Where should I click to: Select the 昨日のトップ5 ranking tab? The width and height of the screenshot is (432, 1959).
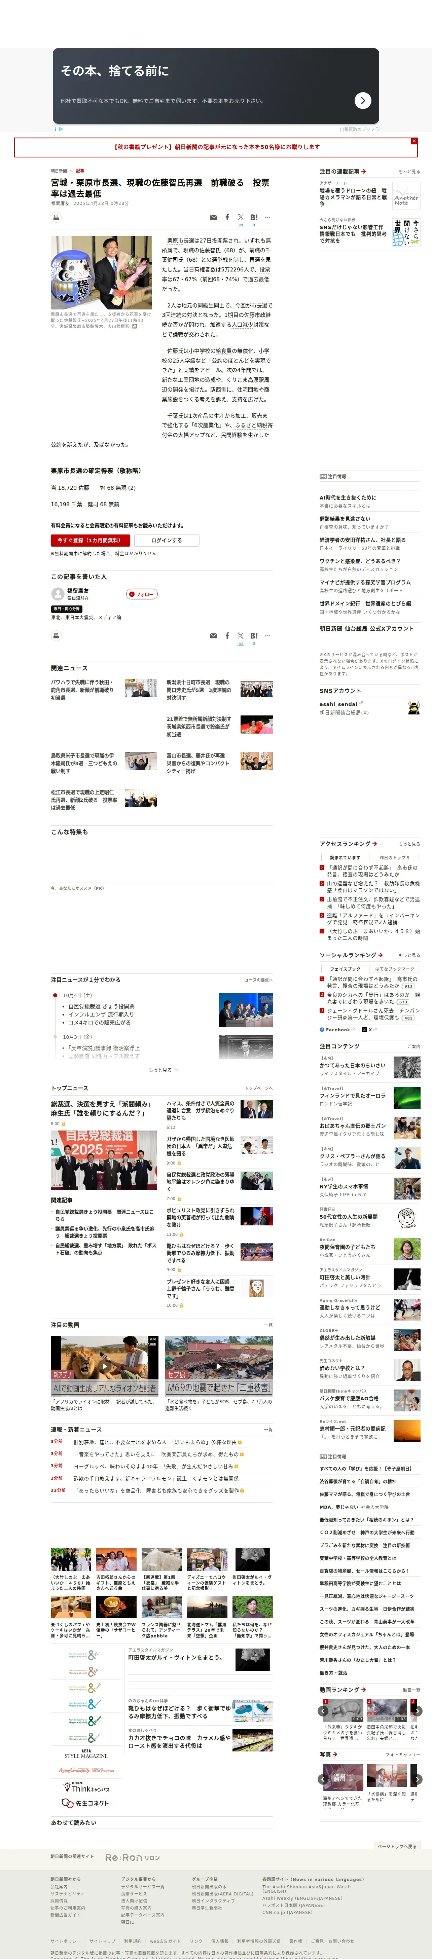tap(394, 858)
